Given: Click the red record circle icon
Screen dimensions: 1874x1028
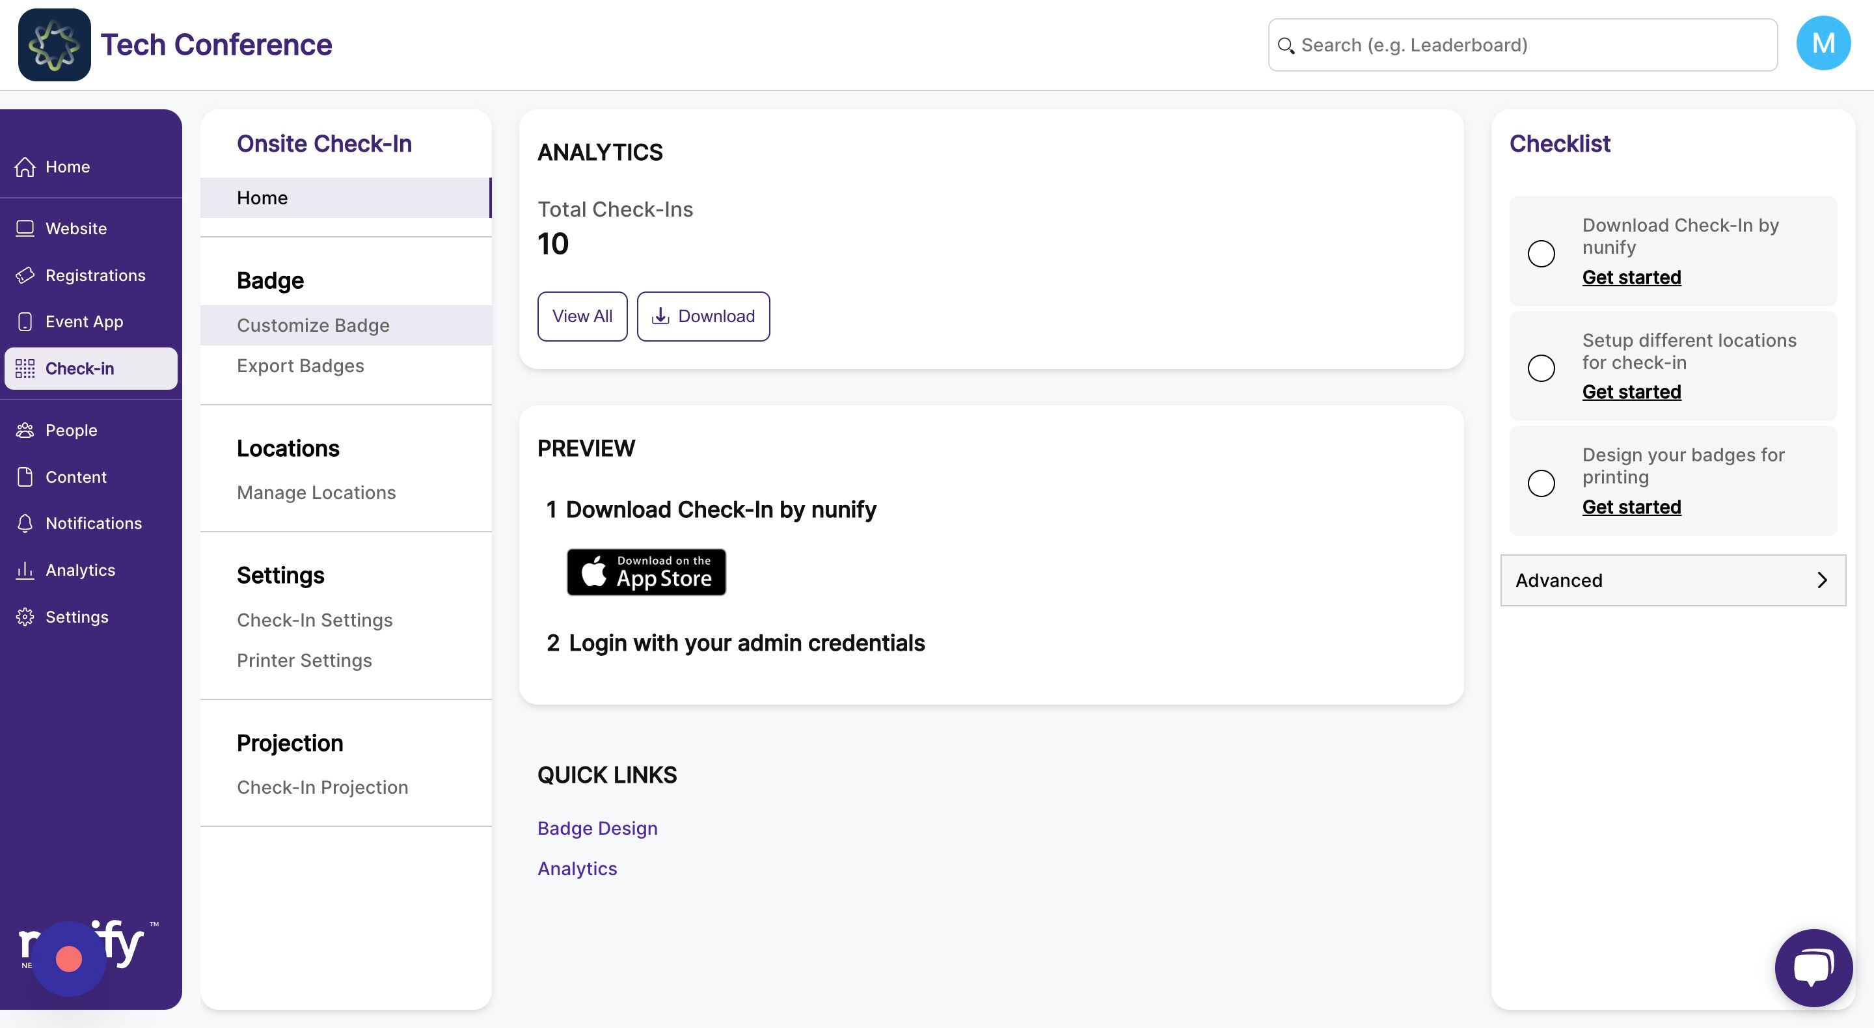Looking at the screenshot, I should click(69, 959).
